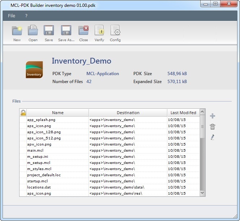
Task: Click the Last Modified column header
Action: [183, 113]
